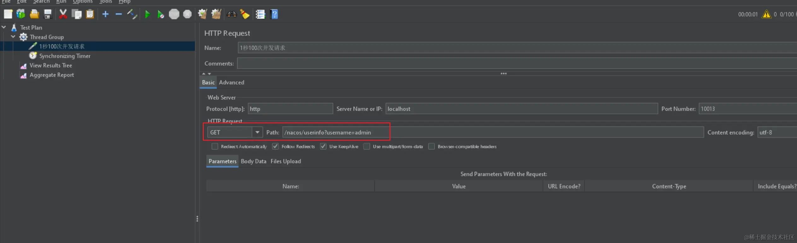
Task: Click the URL Encode? column header
Action: (564, 186)
